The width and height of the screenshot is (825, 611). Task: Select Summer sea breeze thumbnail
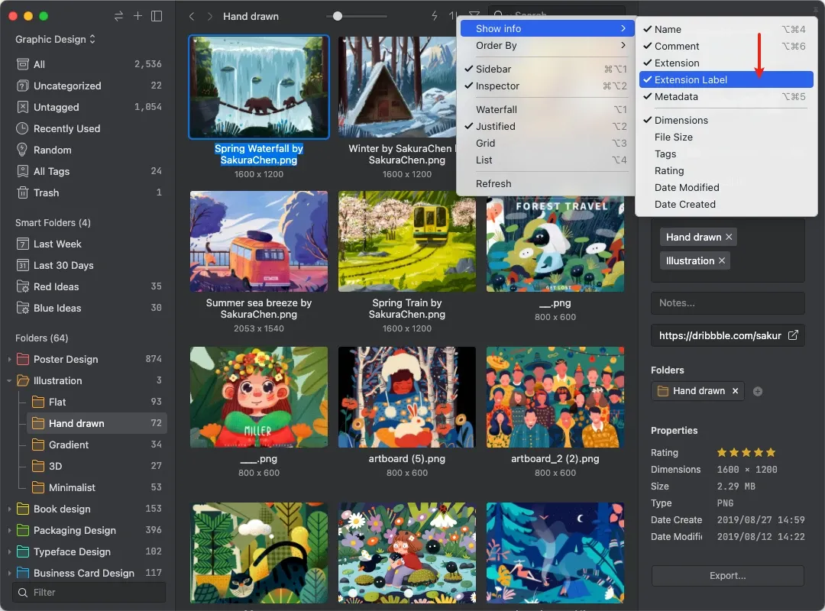click(x=259, y=241)
